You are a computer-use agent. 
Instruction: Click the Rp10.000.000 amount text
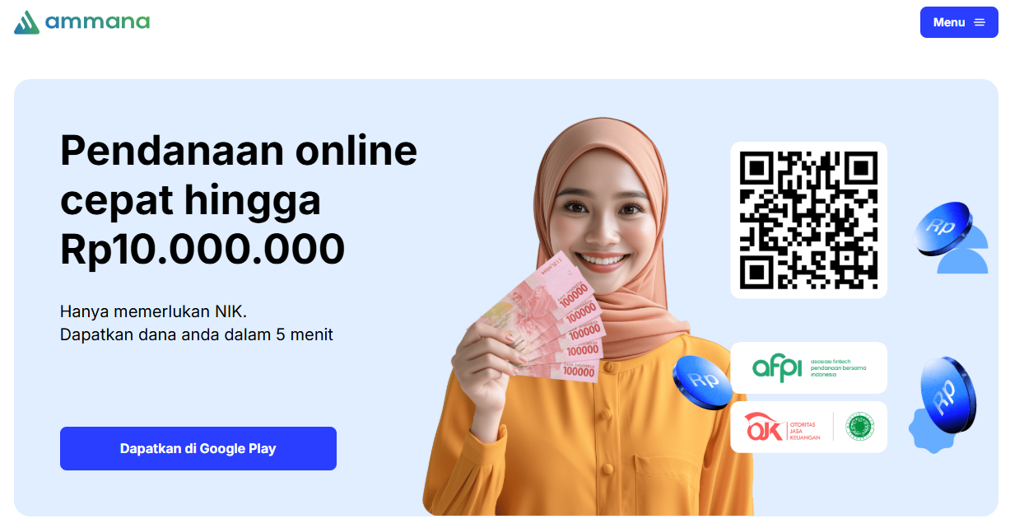pos(202,249)
